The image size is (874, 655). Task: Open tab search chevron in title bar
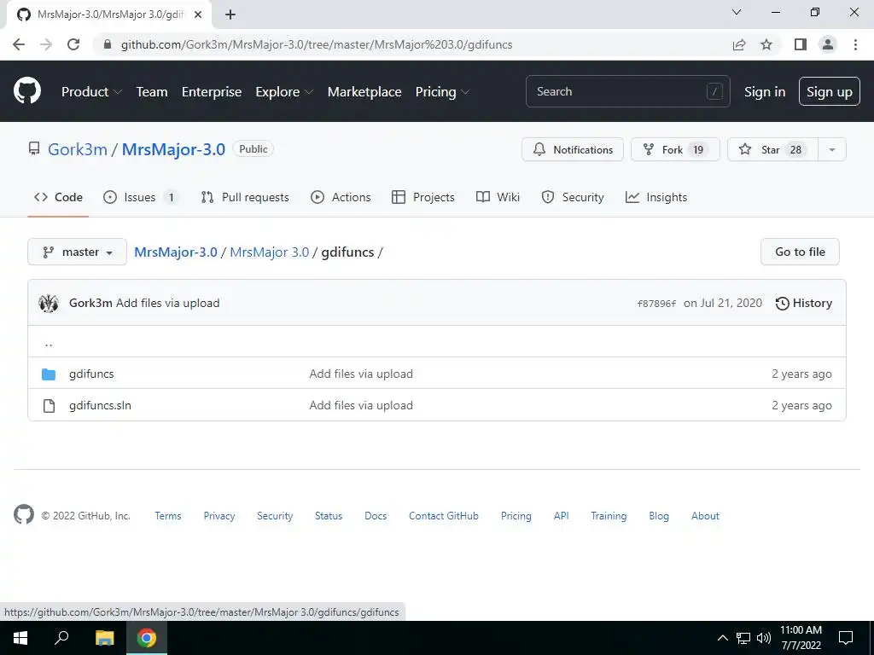[x=737, y=12]
